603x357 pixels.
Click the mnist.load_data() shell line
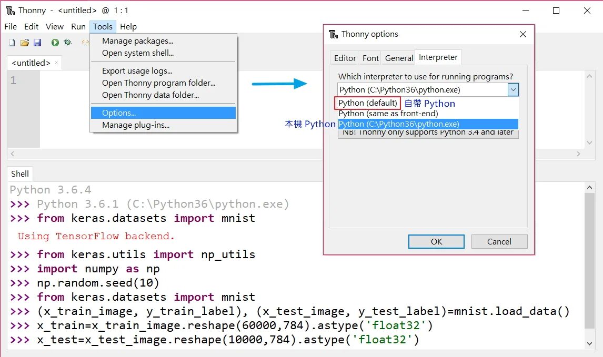[303, 311]
